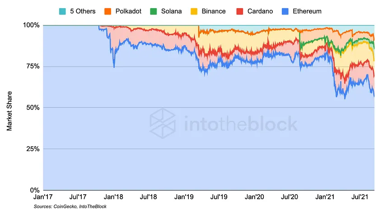Viewport: 383px width, 215px height.
Task: Click the Binance yellow legend swatch
Action: click(194, 11)
